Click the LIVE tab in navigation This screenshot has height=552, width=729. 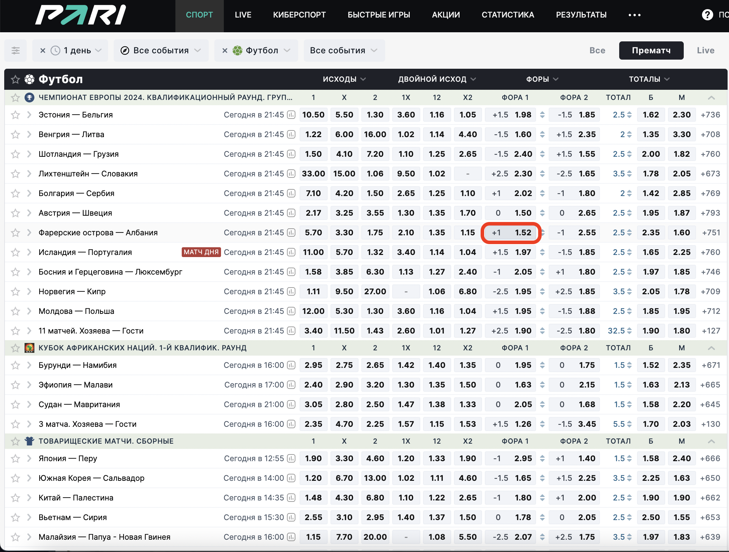pyautogui.click(x=242, y=14)
